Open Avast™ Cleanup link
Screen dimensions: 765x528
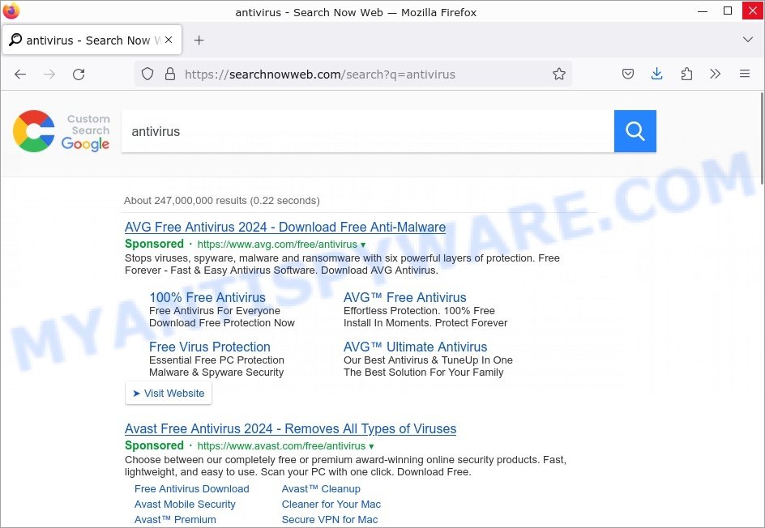(321, 489)
